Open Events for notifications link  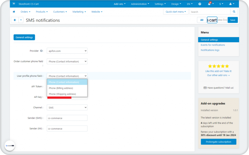click(x=213, y=45)
